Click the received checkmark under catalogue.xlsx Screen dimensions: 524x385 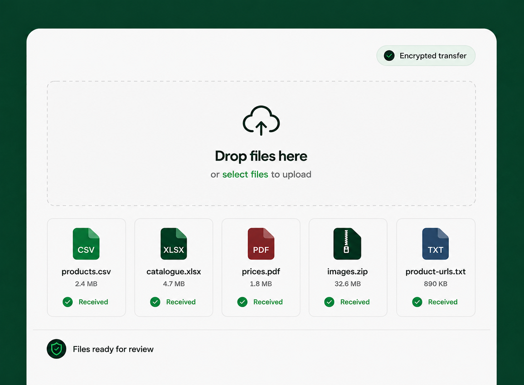click(x=155, y=302)
